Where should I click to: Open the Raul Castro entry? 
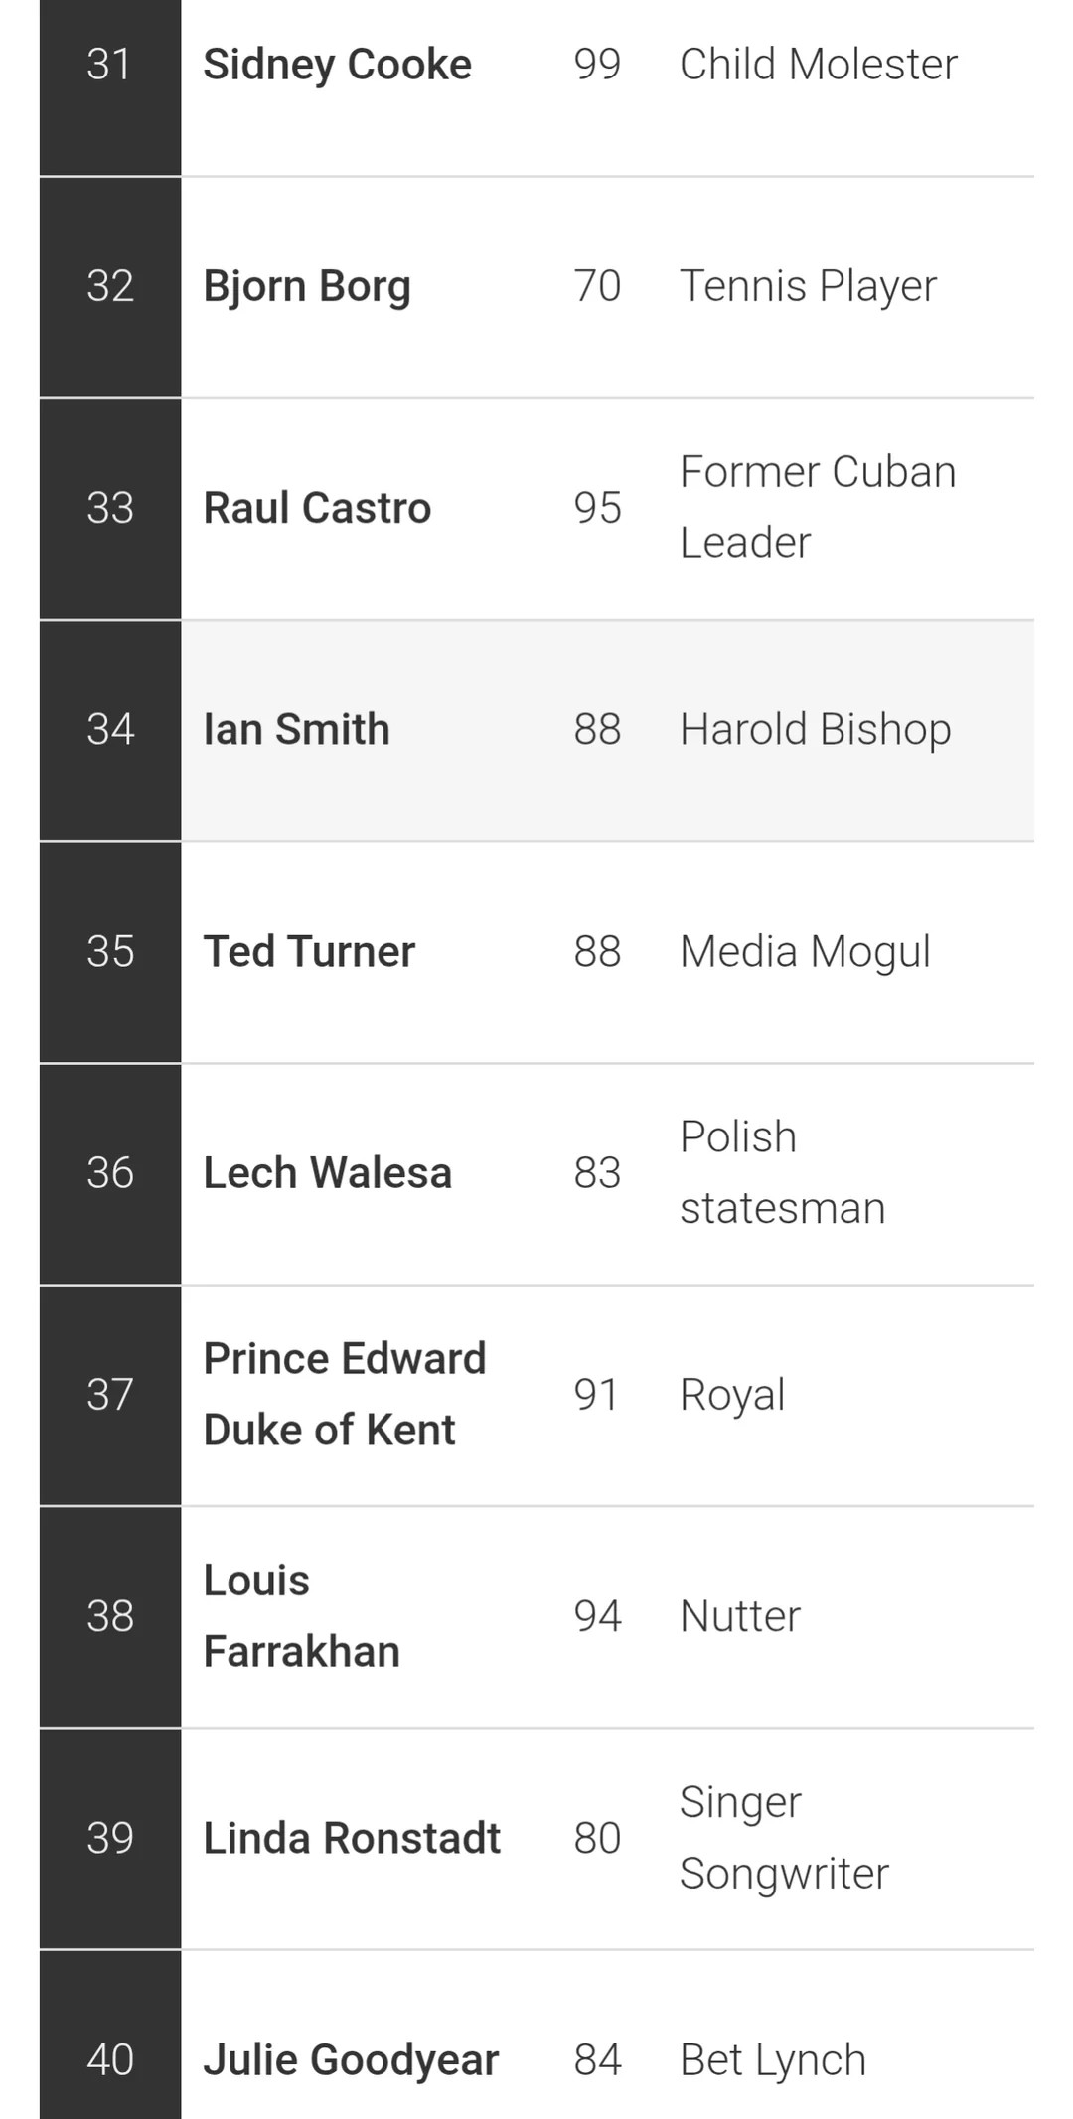317,509
